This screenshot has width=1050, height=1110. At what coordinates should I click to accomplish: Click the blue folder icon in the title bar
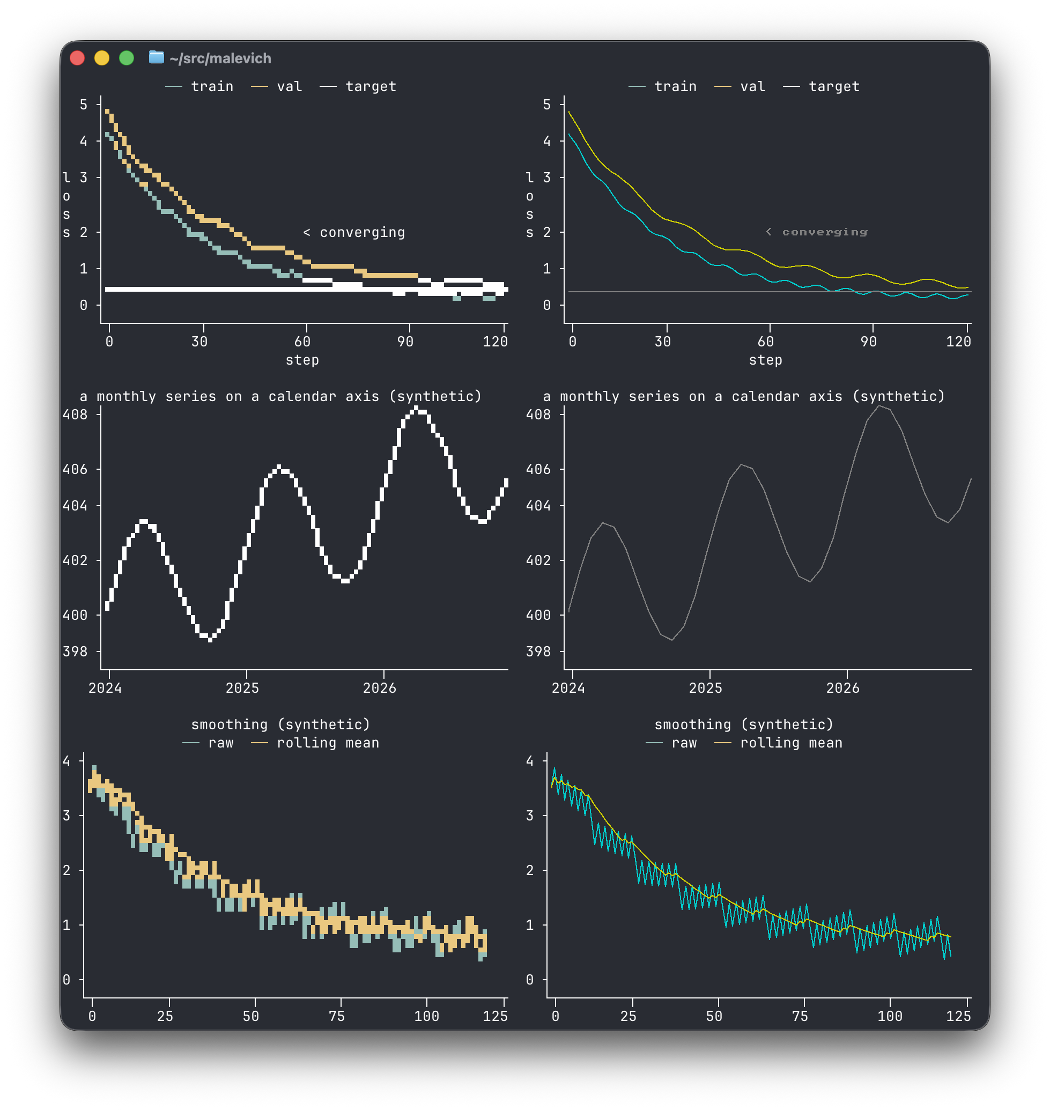click(156, 58)
